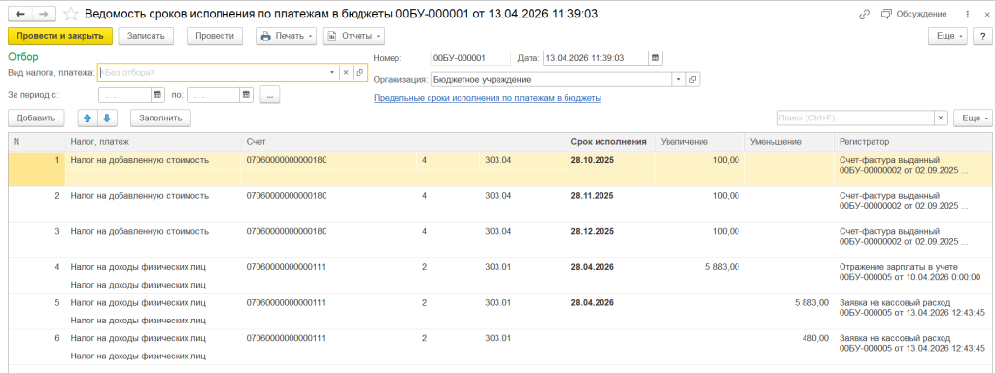Copy link using the chain icon

click(864, 14)
